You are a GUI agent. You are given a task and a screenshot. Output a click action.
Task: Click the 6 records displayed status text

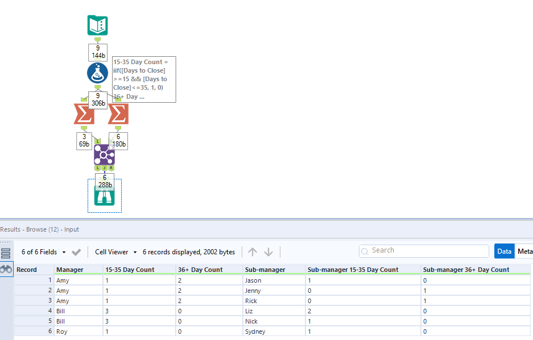(189, 252)
